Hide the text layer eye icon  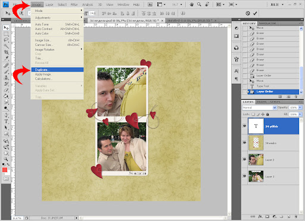coord(244,126)
